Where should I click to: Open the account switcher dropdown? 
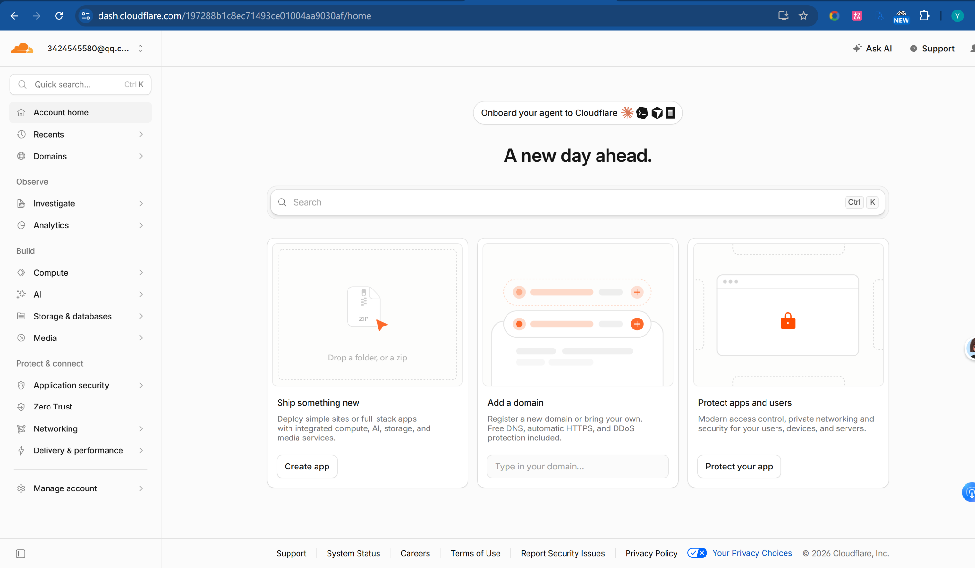click(140, 49)
